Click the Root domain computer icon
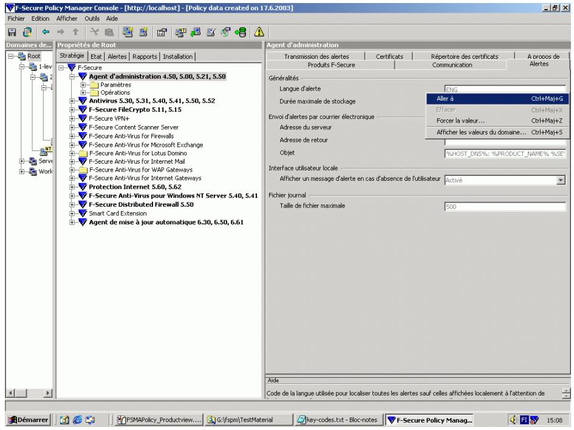Viewport: 574px width, 430px height. coord(22,56)
